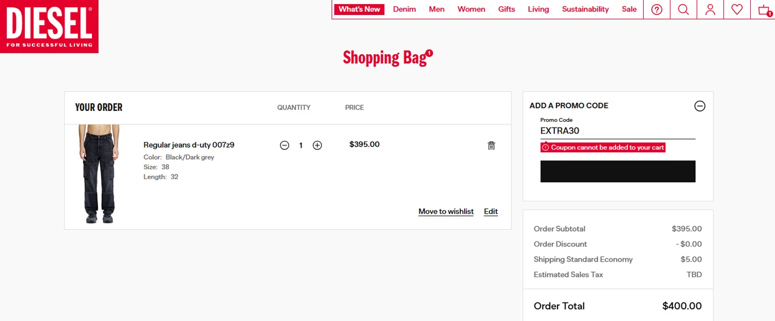
Task: Increase quantity with plus button
Action: (x=317, y=146)
